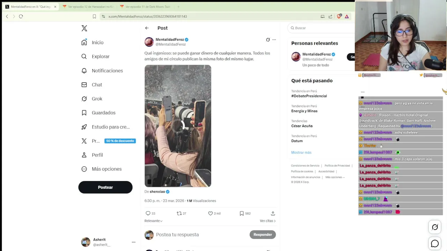Open Más opciones circle icon
The width and height of the screenshot is (447, 251).
84,169
